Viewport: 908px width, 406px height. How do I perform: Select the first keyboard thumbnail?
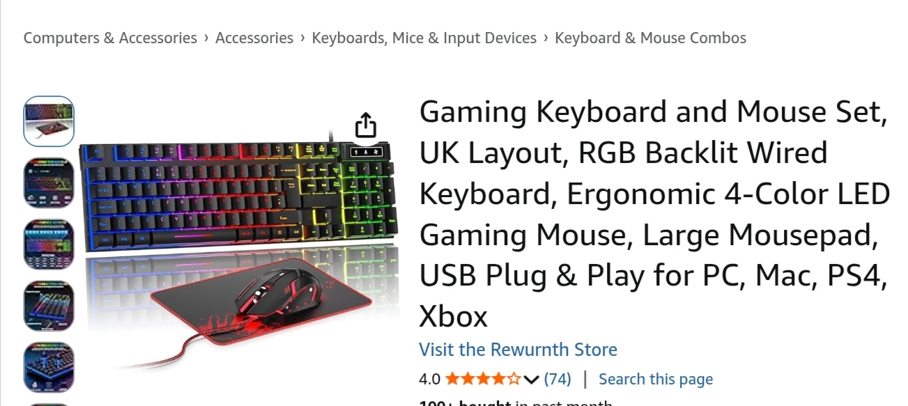49,121
